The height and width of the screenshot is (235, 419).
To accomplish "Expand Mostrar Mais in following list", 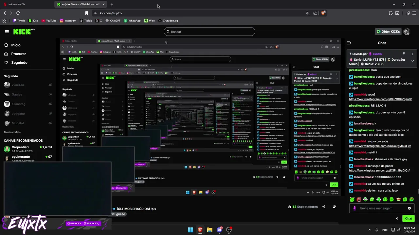I will pos(12,132).
